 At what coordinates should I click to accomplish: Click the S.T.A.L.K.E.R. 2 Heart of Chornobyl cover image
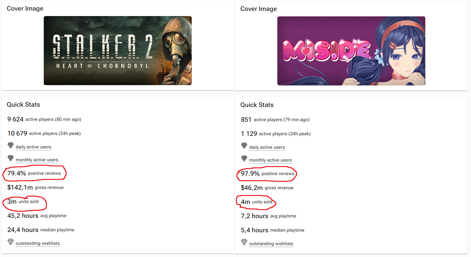pyautogui.click(x=118, y=51)
